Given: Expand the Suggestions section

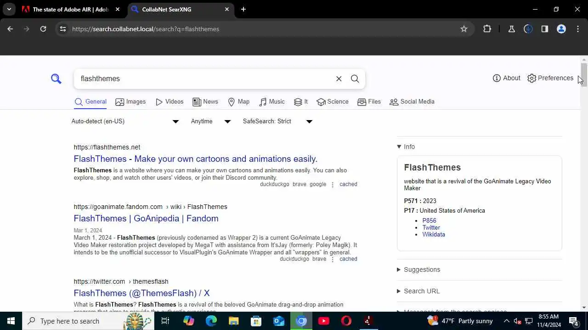Looking at the screenshot, I should coord(418,269).
